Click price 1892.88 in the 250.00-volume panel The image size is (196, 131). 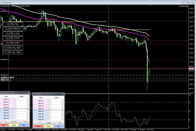tap(6, 118)
